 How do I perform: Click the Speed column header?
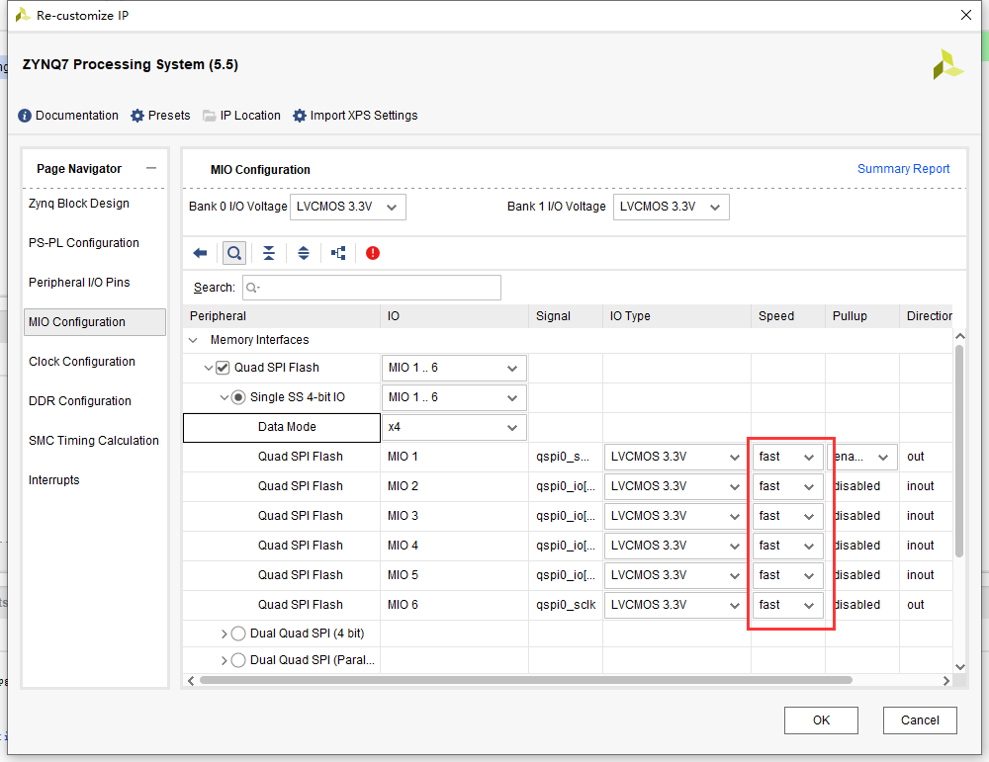point(788,316)
